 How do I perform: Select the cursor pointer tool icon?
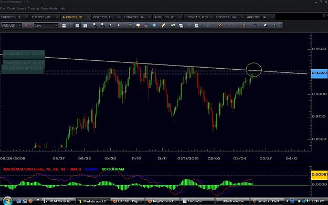pyautogui.click(x=110, y=25)
